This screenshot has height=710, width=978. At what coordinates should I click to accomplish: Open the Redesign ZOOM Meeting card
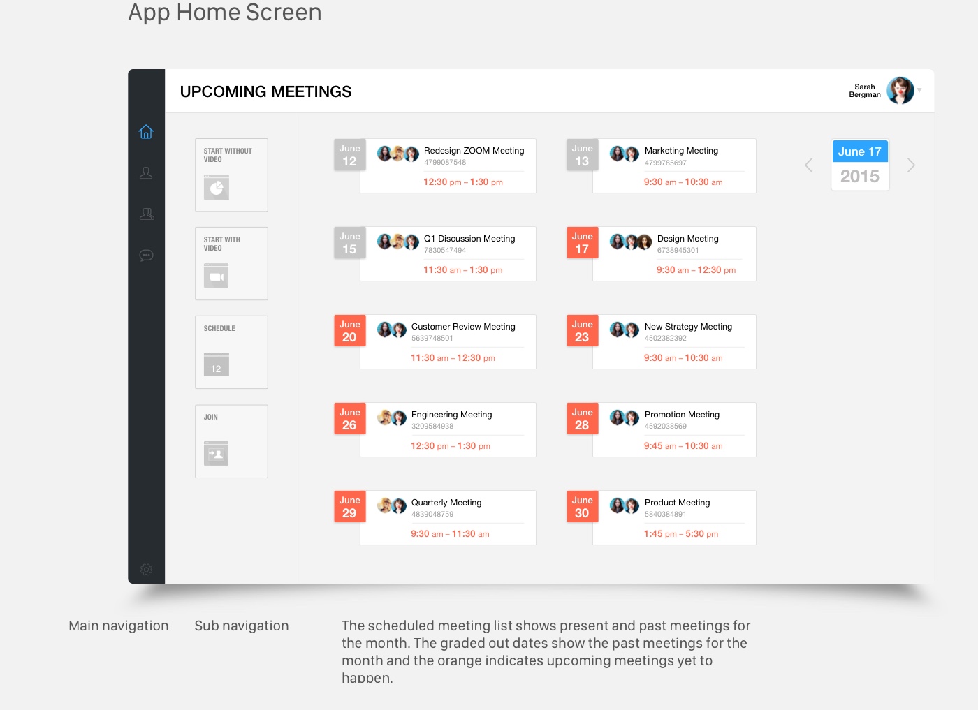(x=474, y=151)
